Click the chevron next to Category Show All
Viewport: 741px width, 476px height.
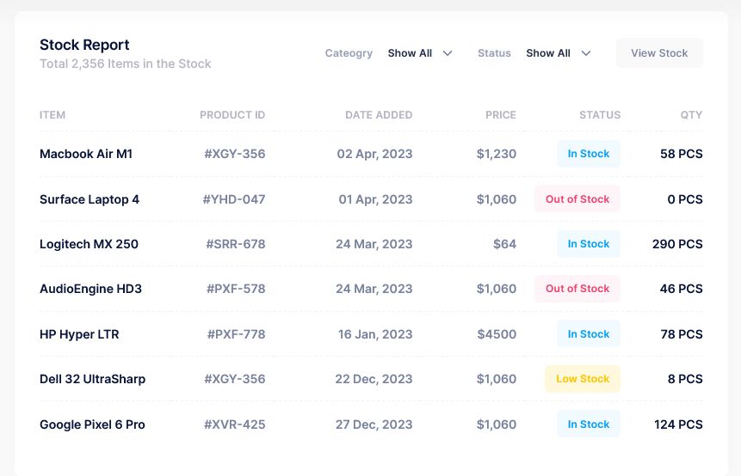[x=448, y=53]
